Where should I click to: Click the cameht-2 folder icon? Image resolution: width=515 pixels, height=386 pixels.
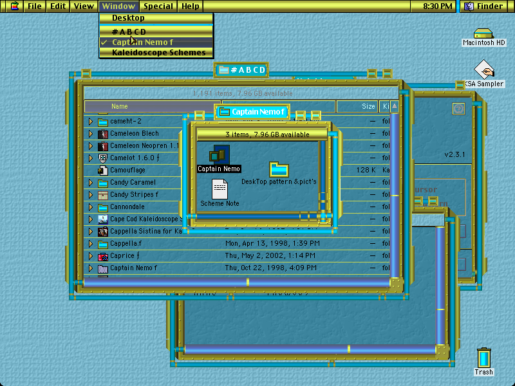[x=103, y=122]
